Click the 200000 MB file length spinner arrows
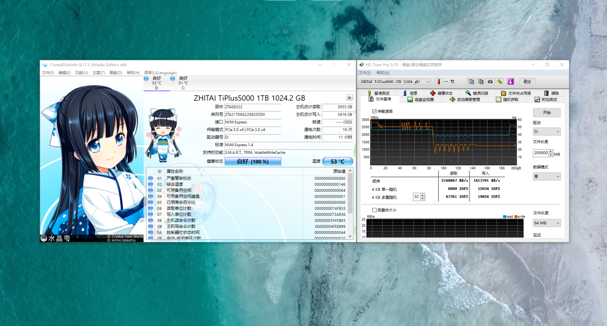The image size is (607, 326). coord(550,153)
